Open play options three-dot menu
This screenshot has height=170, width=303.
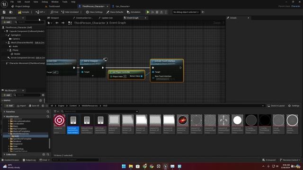point(166,12)
